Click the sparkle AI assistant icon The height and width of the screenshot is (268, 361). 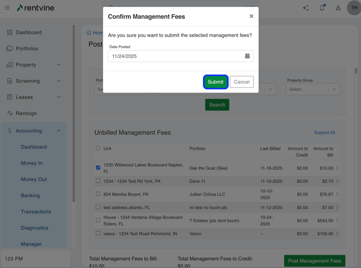(x=306, y=8)
